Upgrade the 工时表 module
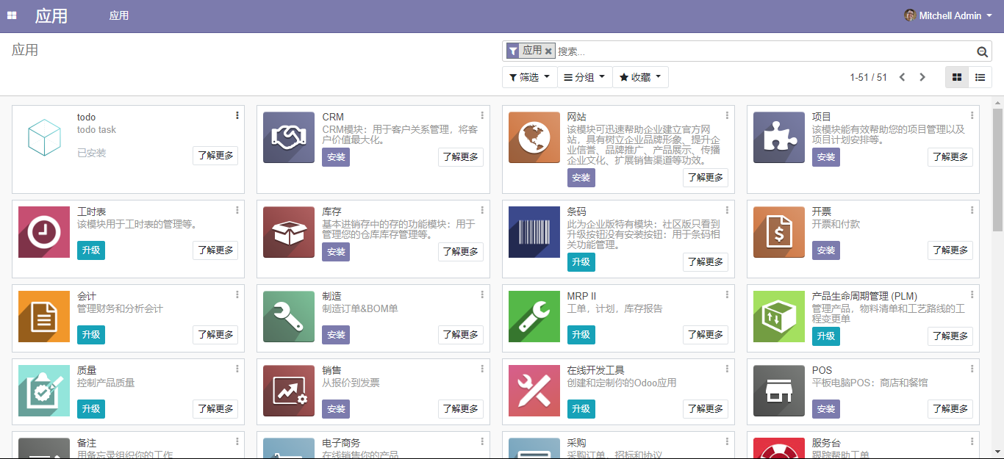The width and height of the screenshot is (1004, 459). 91,250
